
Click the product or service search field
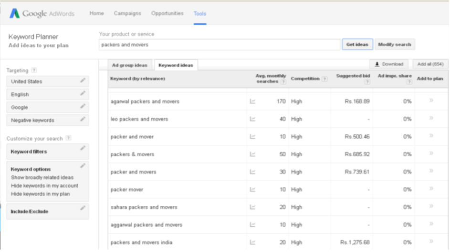pyautogui.click(x=219, y=45)
